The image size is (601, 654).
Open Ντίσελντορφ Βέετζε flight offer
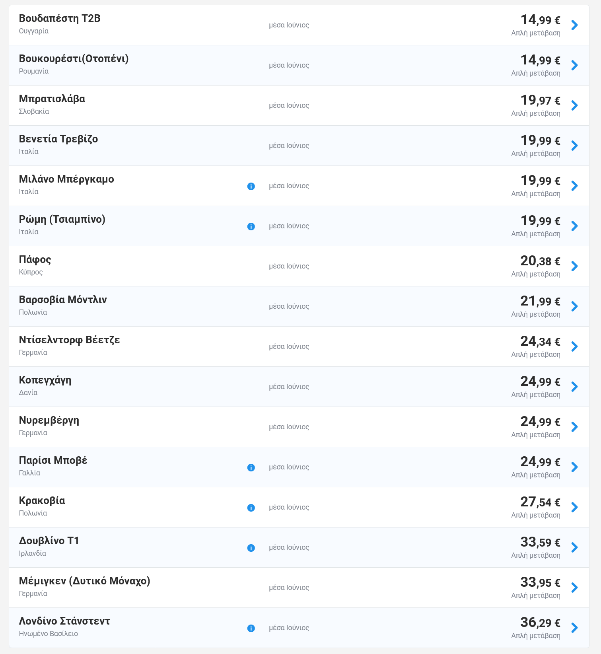[299, 346]
